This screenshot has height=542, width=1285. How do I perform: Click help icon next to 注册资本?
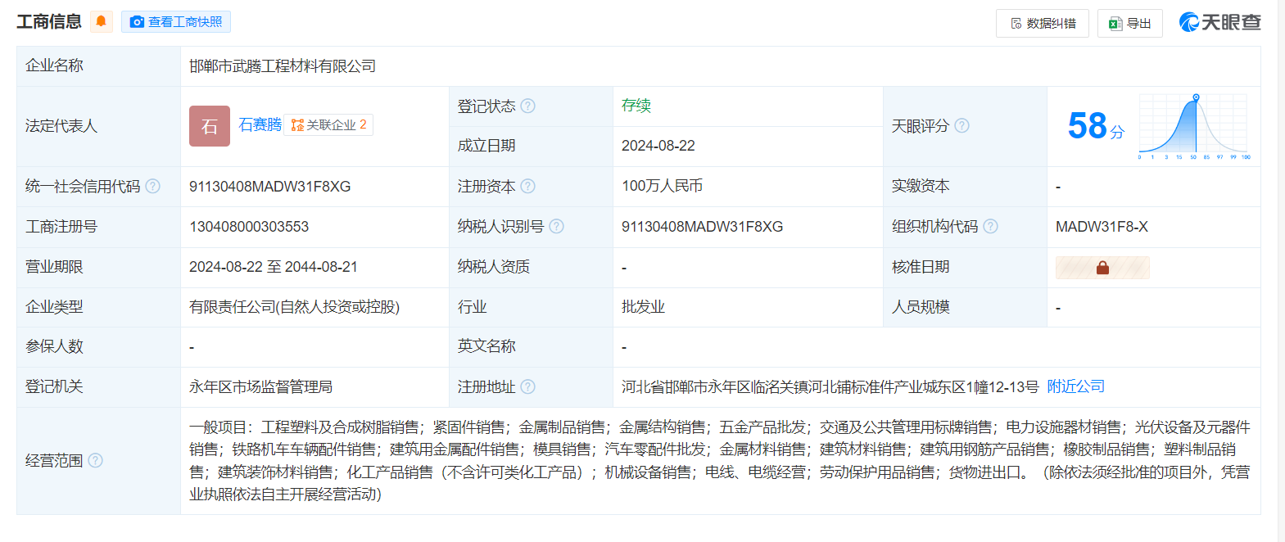coord(528,186)
